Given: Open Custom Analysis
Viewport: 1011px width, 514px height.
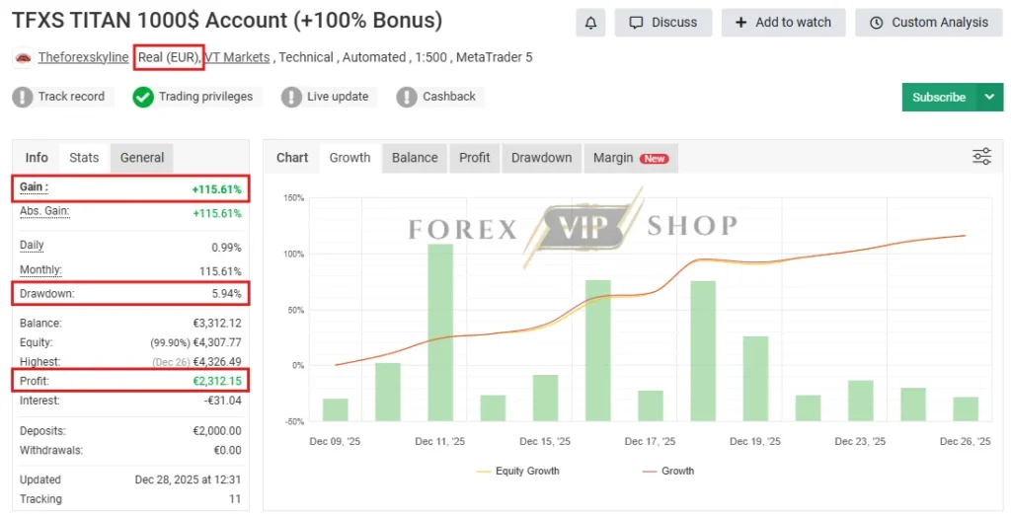Looking at the screenshot, I should pyautogui.click(x=928, y=23).
